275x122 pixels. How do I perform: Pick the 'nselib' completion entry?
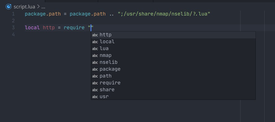click(x=173, y=62)
